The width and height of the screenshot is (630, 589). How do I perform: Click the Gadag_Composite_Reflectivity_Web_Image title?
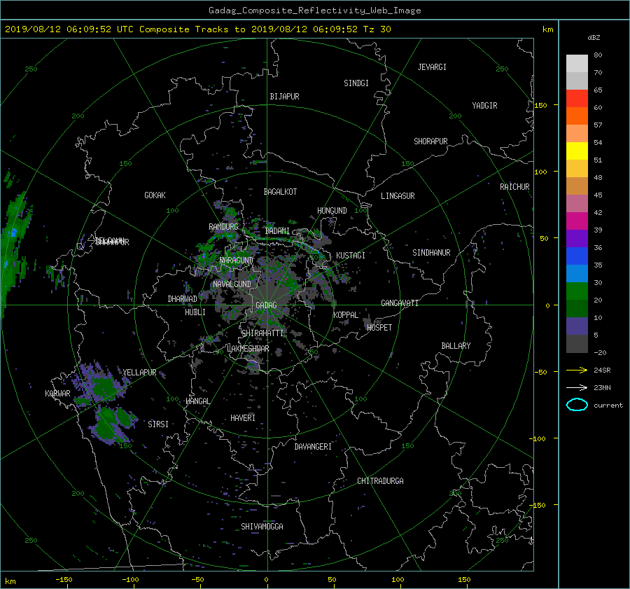tap(314, 11)
